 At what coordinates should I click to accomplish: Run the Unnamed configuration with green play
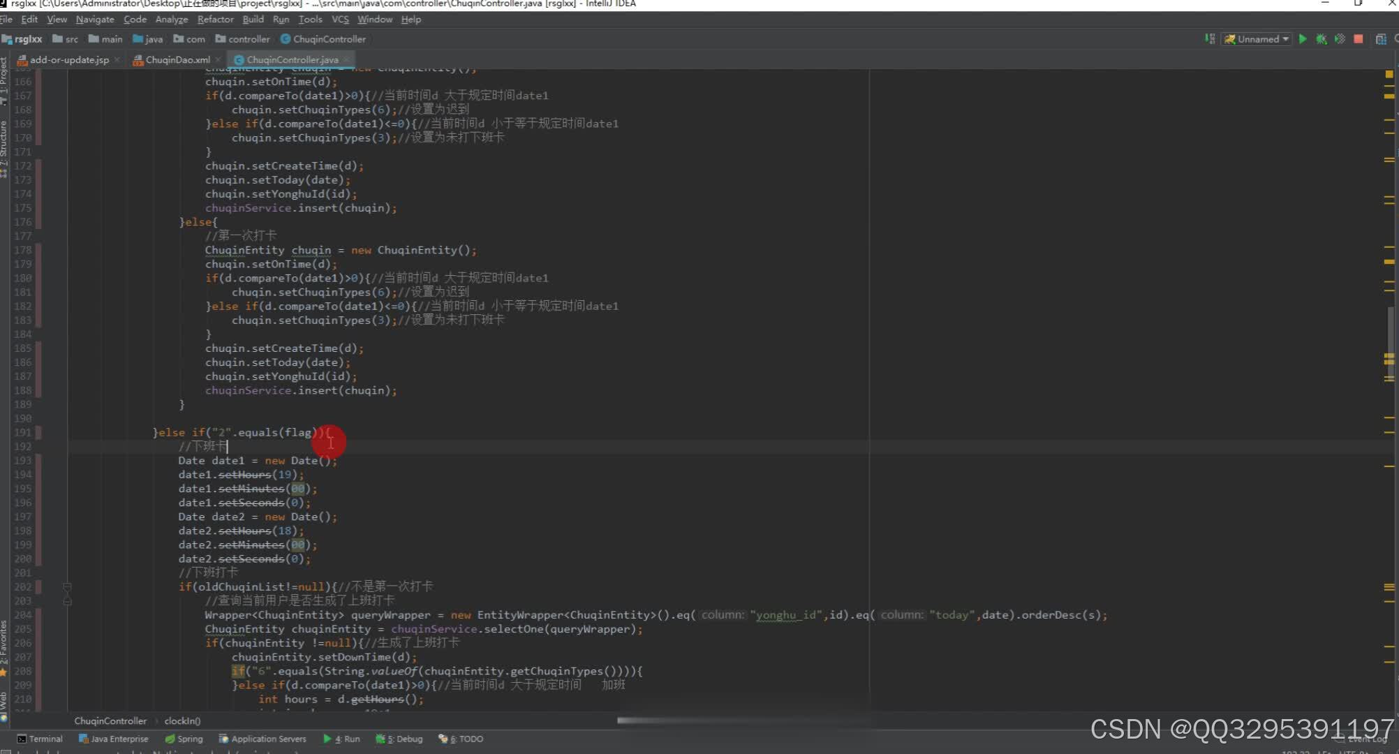tap(1303, 39)
